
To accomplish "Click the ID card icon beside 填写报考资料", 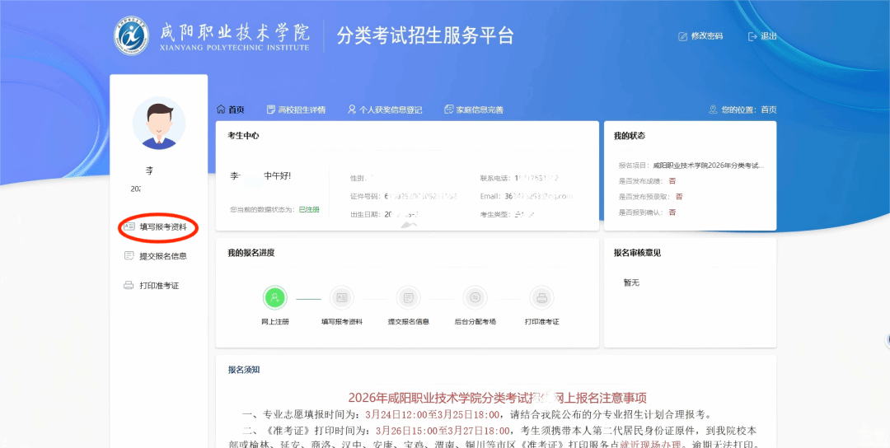I will [x=129, y=226].
